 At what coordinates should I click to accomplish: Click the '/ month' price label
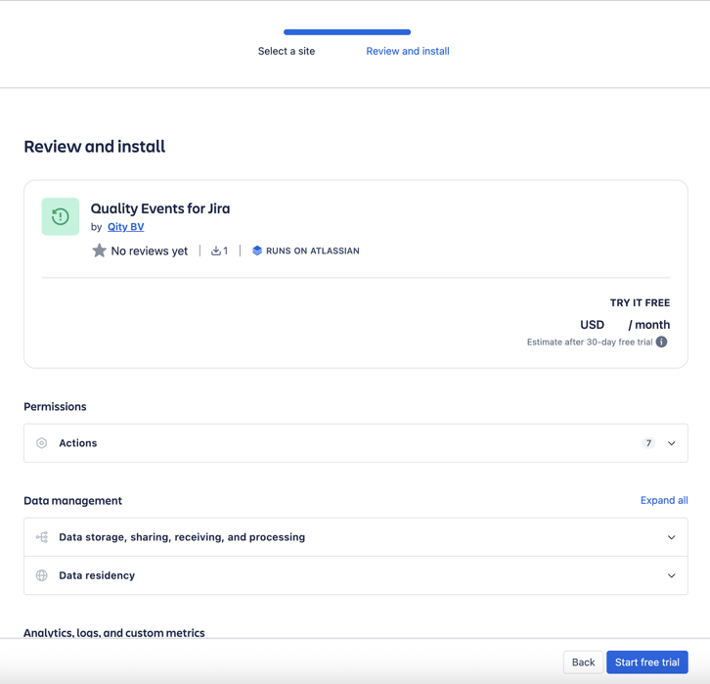[648, 325]
